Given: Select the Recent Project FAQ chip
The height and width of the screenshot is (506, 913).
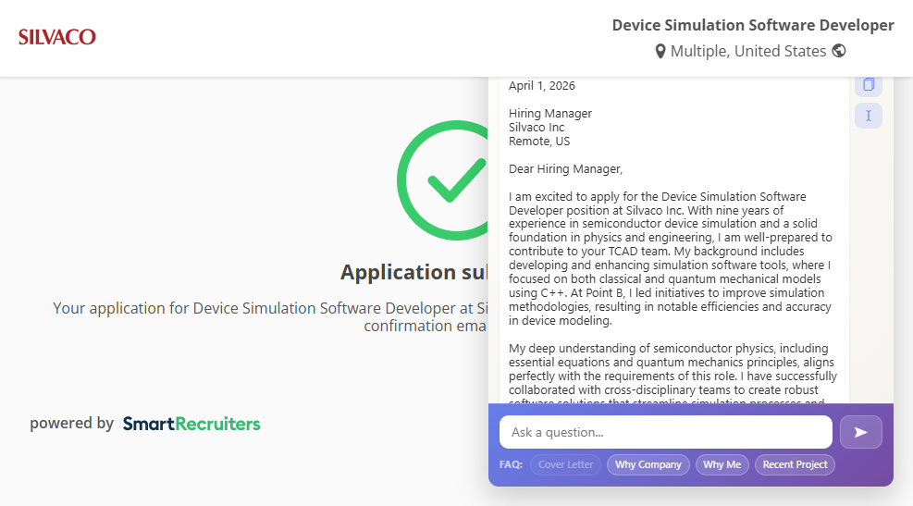Looking at the screenshot, I should [795, 464].
